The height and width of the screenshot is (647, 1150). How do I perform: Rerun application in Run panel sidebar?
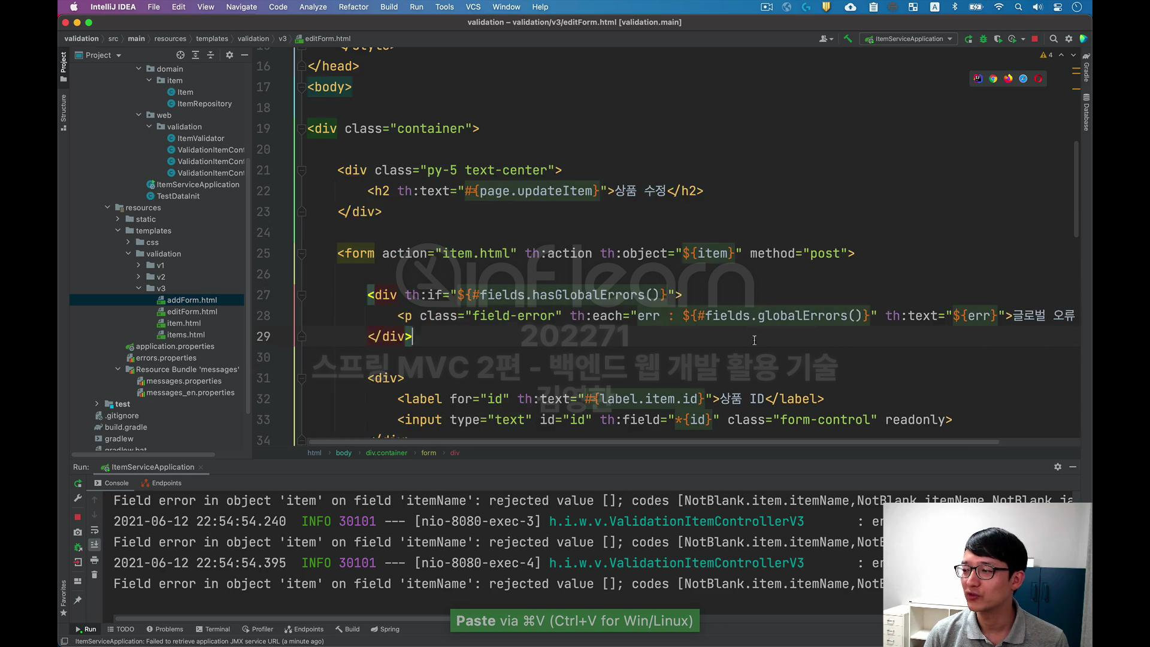pyautogui.click(x=78, y=483)
